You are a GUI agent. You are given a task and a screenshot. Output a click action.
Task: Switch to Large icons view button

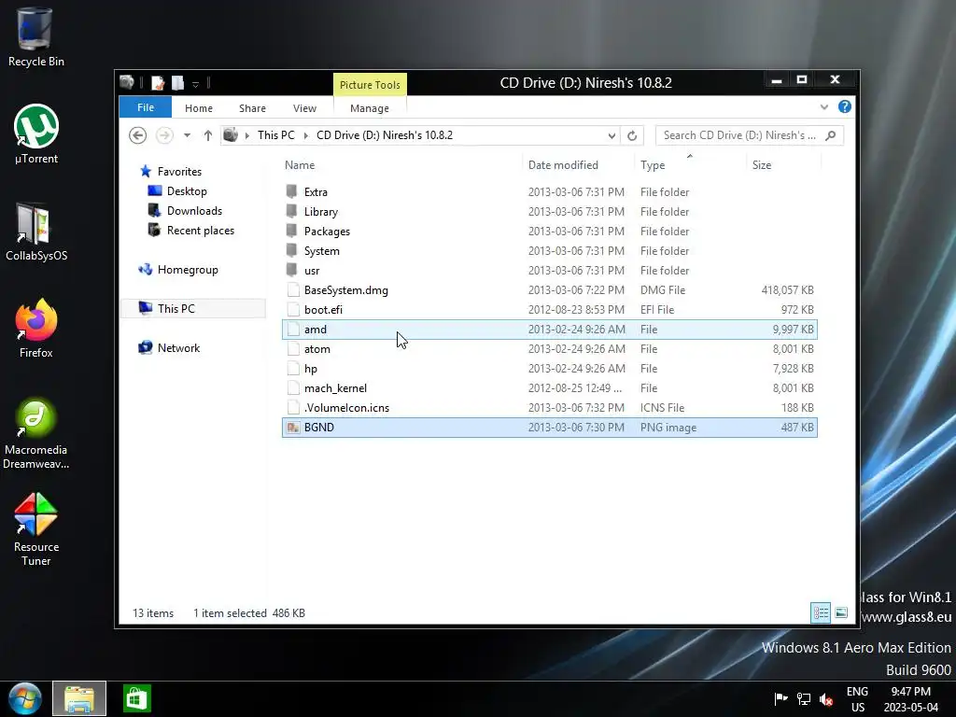[x=841, y=612]
